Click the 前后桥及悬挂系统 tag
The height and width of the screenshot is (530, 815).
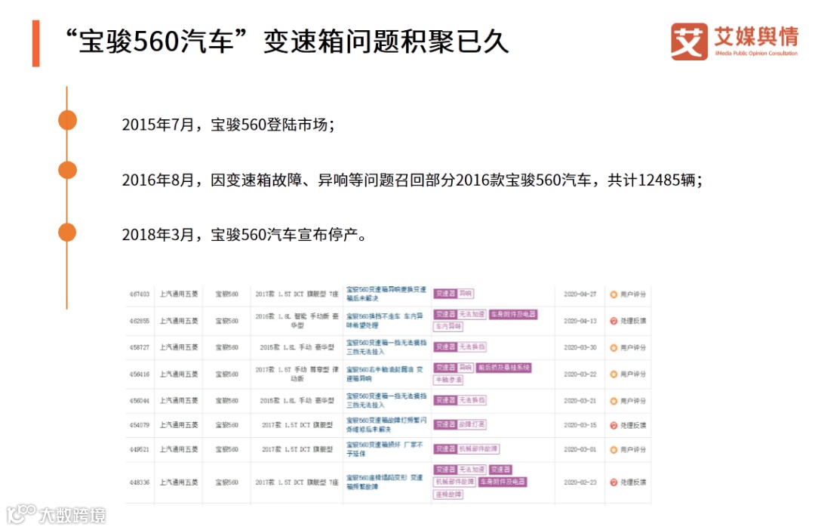[x=503, y=368]
